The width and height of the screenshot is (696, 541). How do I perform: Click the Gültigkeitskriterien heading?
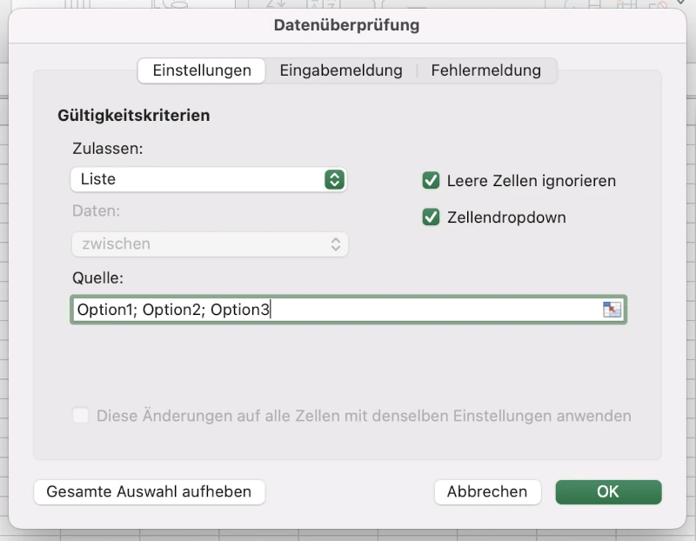(x=134, y=115)
